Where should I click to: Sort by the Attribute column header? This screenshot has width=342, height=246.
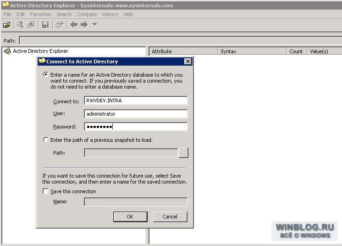pyautogui.click(x=183, y=51)
